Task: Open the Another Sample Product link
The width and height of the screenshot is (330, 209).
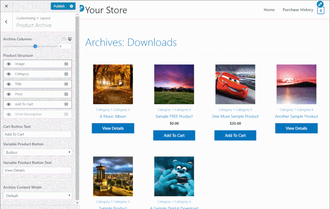Action: (296, 116)
